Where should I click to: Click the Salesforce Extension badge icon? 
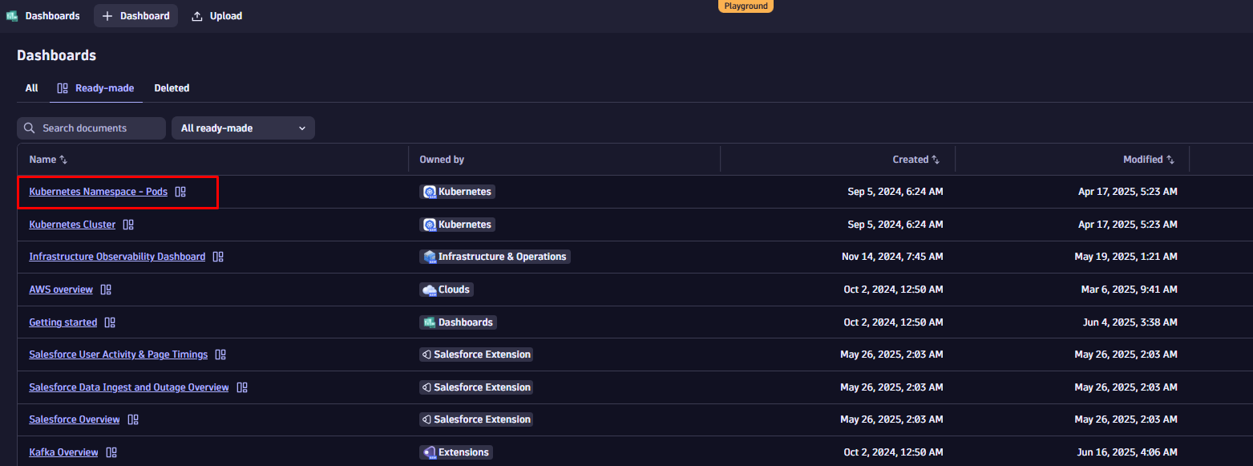click(426, 354)
